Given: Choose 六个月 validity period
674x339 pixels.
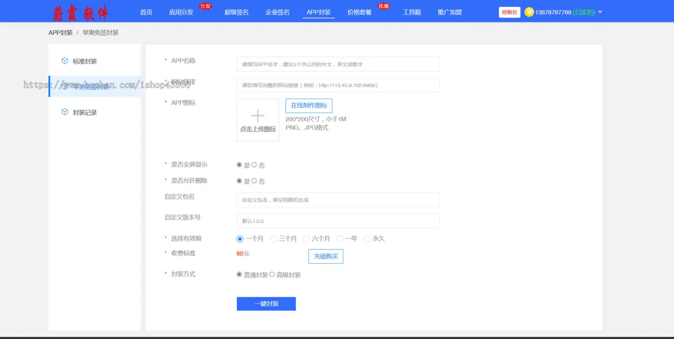Looking at the screenshot, I should coord(307,239).
